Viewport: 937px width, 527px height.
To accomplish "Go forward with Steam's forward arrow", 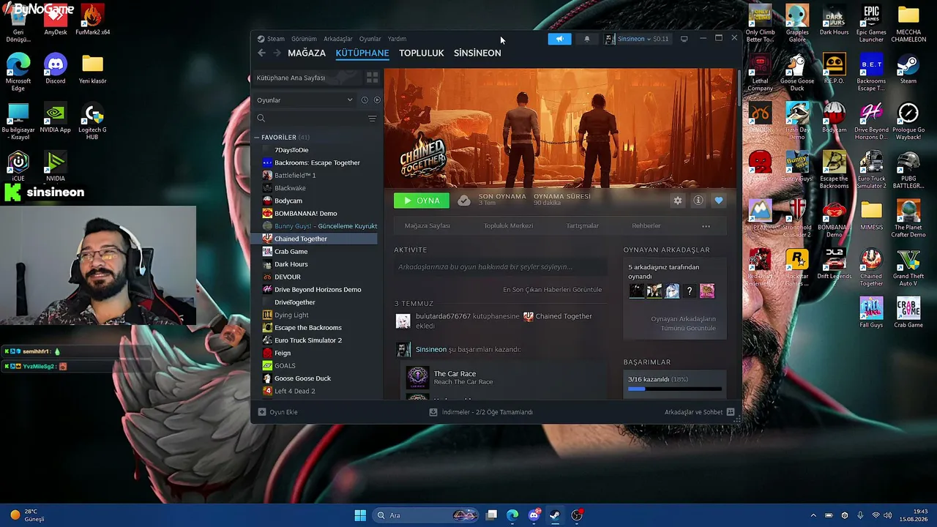I will click(277, 53).
